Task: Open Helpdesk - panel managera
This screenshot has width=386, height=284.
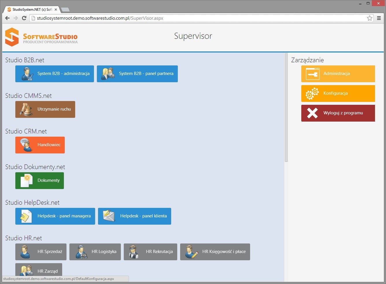Action: click(x=55, y=216)
